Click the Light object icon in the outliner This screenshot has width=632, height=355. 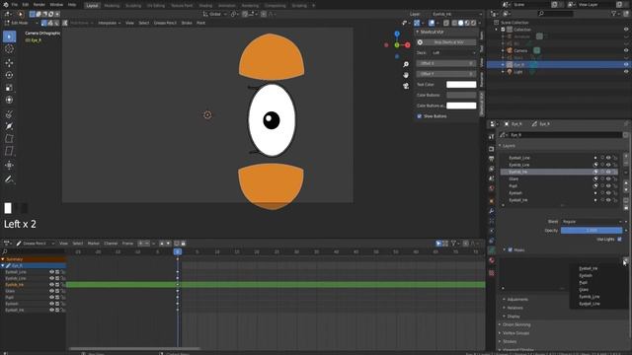coord(510,72)
